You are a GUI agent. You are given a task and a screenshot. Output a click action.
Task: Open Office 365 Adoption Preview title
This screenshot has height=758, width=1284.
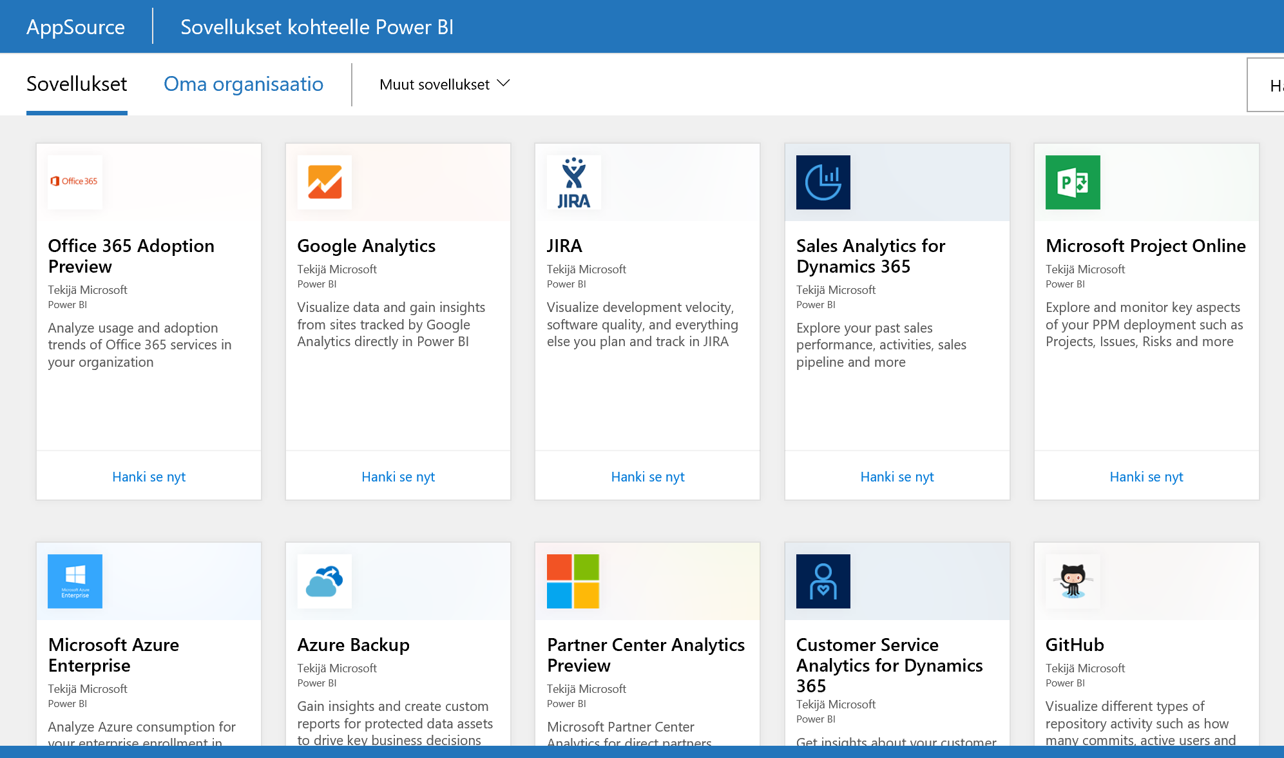(x=131, y=256)
